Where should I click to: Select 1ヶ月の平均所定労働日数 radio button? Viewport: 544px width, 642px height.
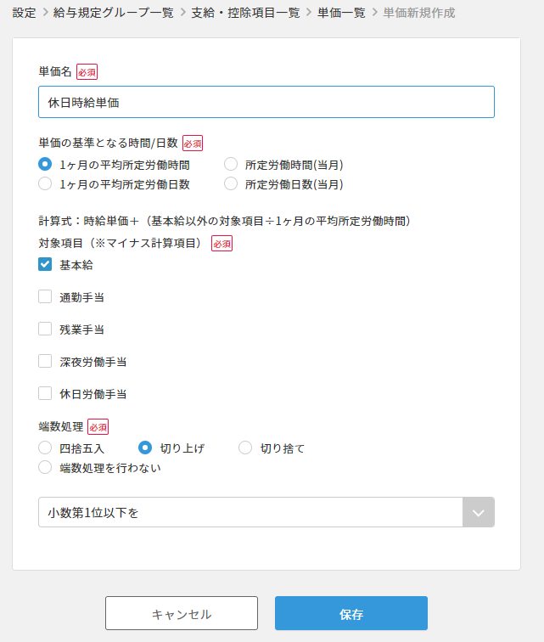(46, 183)
